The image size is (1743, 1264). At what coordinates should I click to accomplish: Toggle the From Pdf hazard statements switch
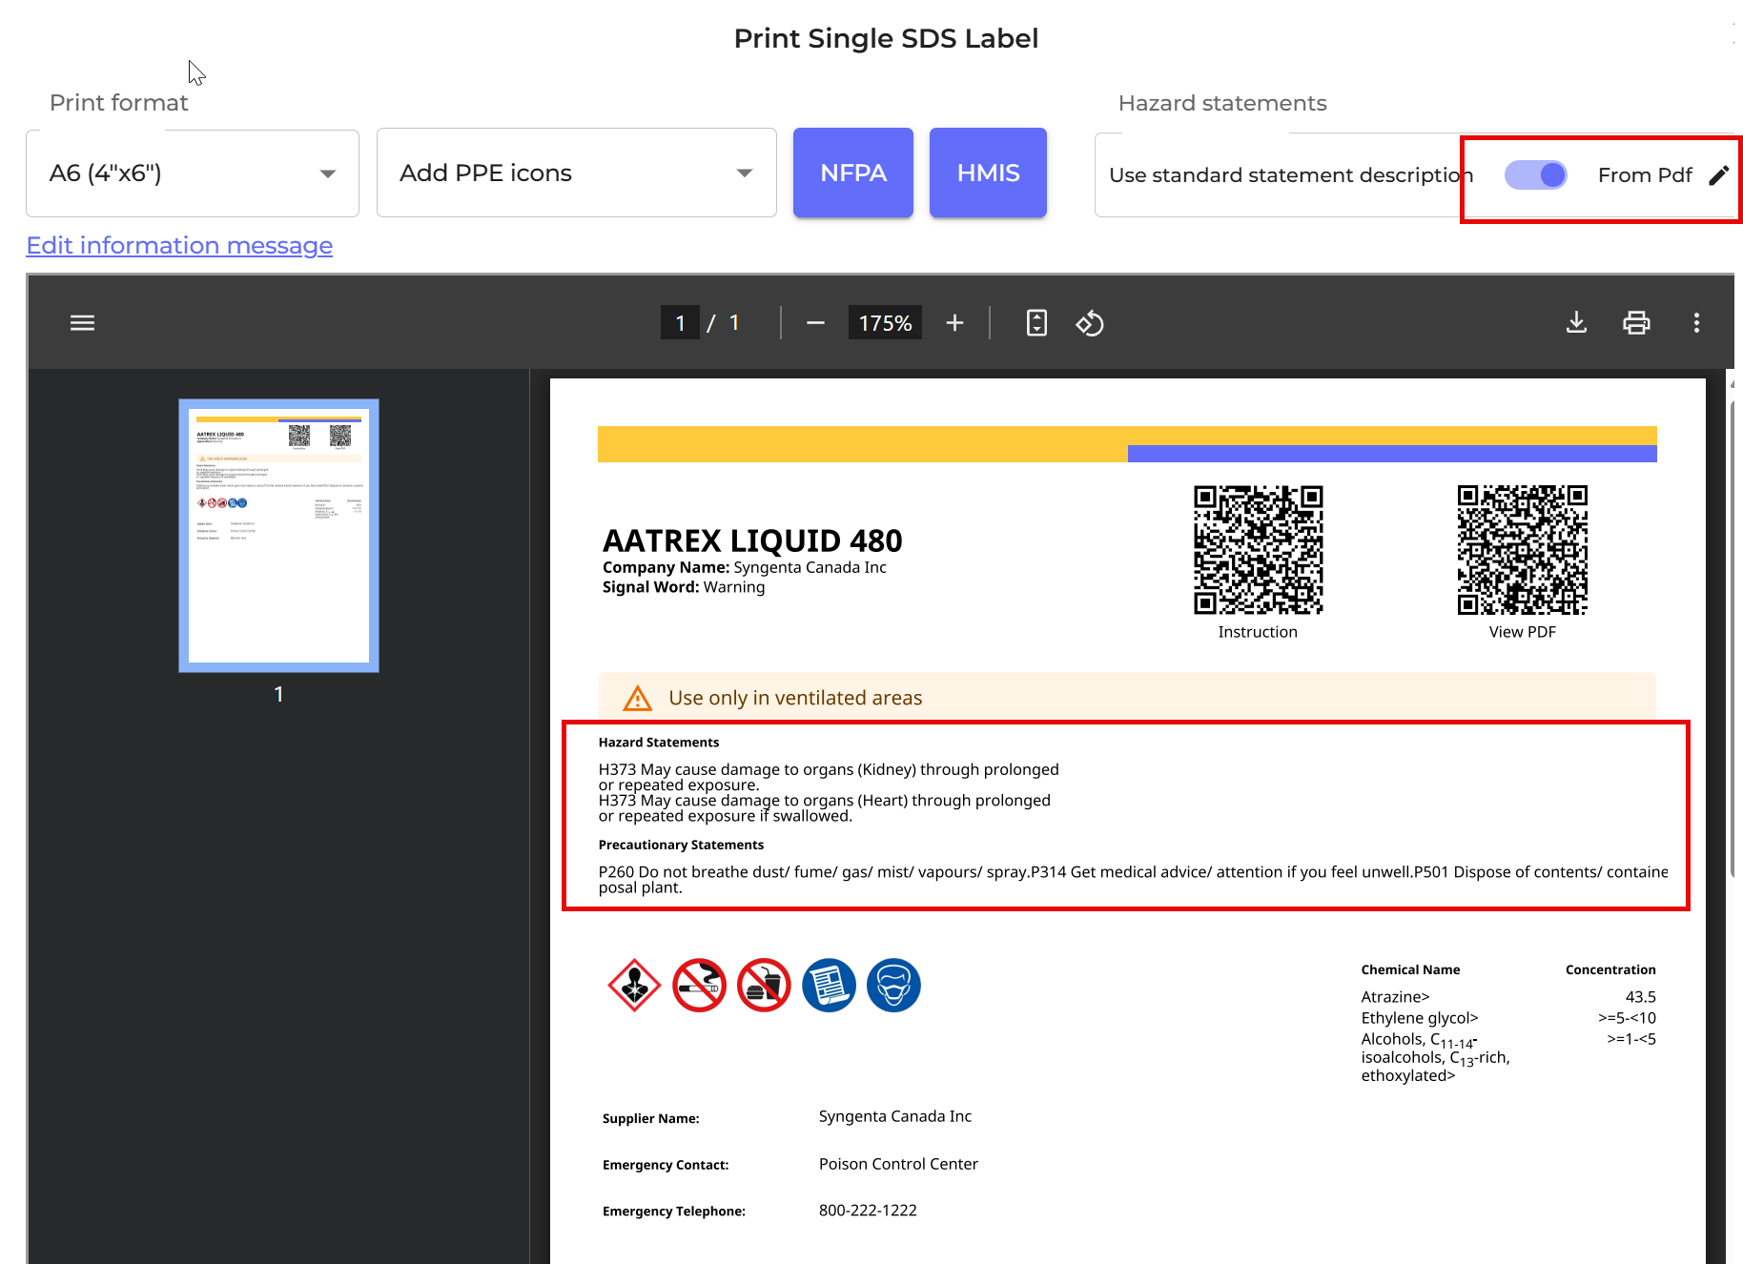pyautogui.click(x=1536, y=175)
